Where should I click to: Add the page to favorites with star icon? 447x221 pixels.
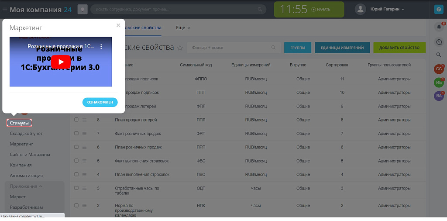(x=180, y=48)
